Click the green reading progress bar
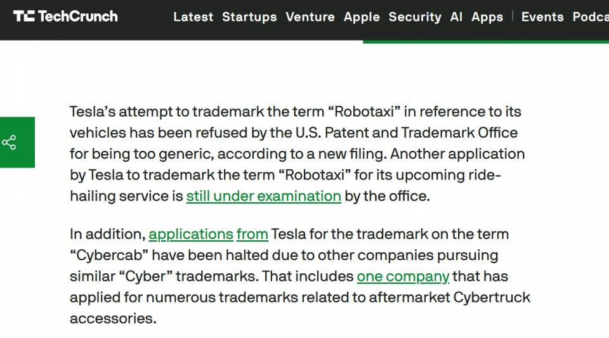This screenshot has height=338, width=609. point(486,41)
